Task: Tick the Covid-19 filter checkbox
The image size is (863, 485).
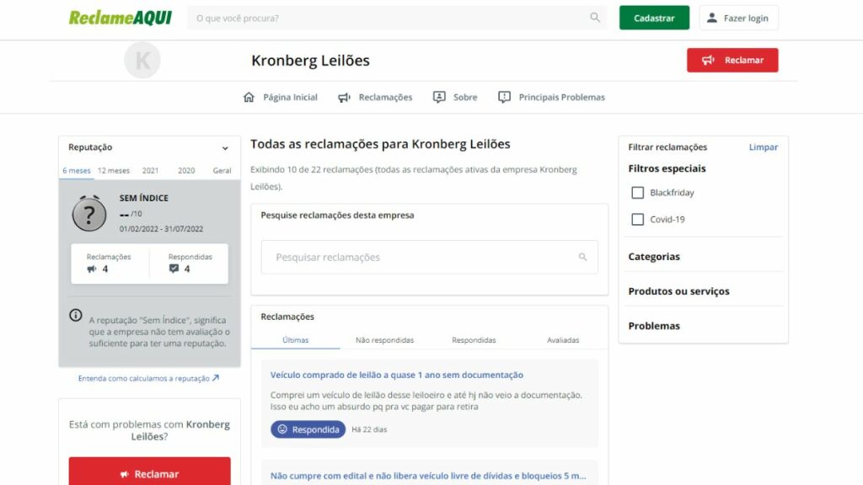Action: pyautogui.click(x=638, y=220)
